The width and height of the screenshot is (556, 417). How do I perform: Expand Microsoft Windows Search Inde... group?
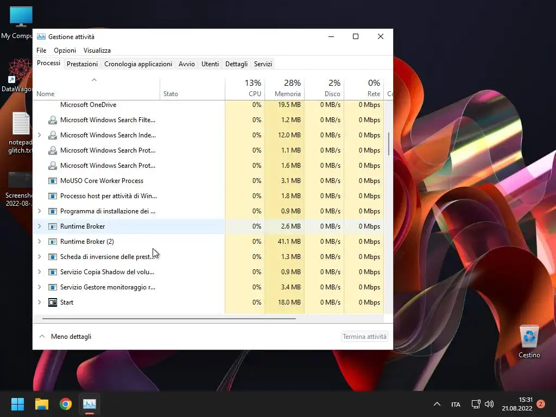point(39,135)
